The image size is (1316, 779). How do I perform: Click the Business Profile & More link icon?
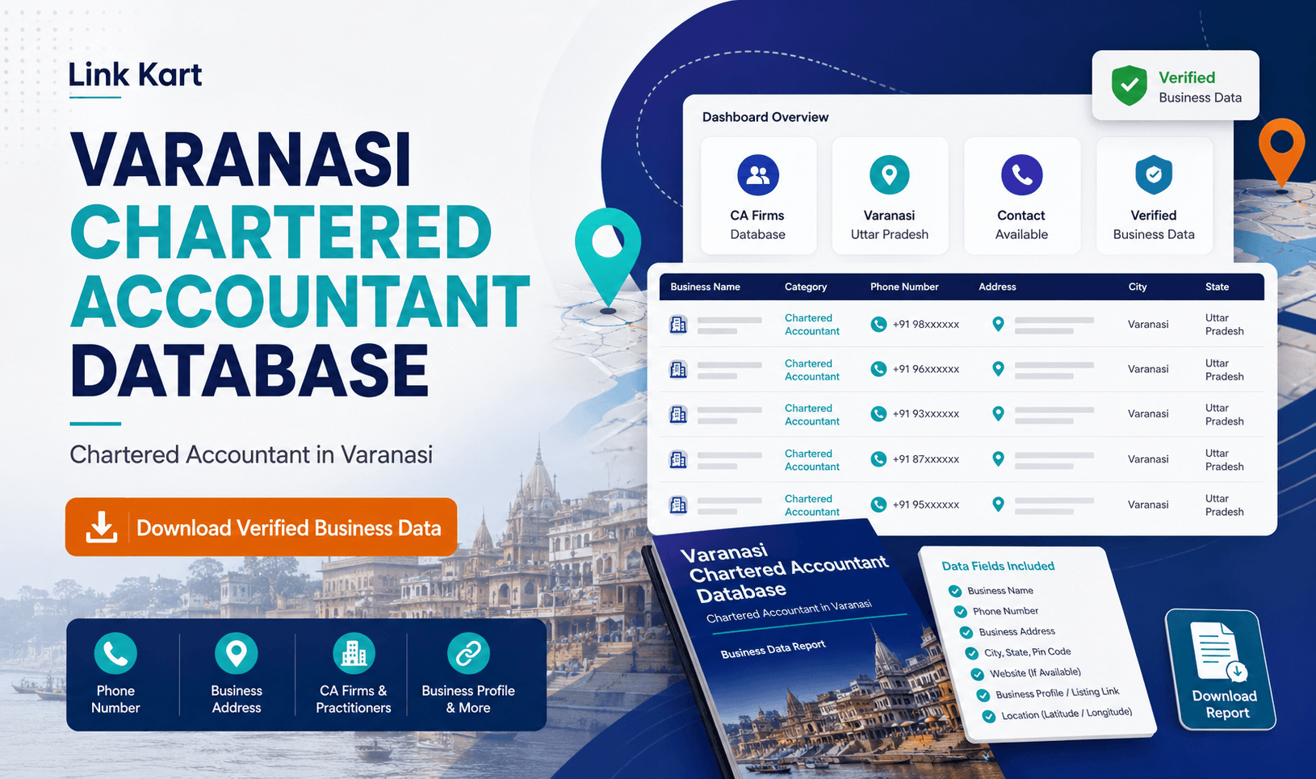tap(468, 653)
